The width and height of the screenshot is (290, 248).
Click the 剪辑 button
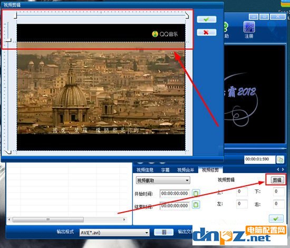277,180
